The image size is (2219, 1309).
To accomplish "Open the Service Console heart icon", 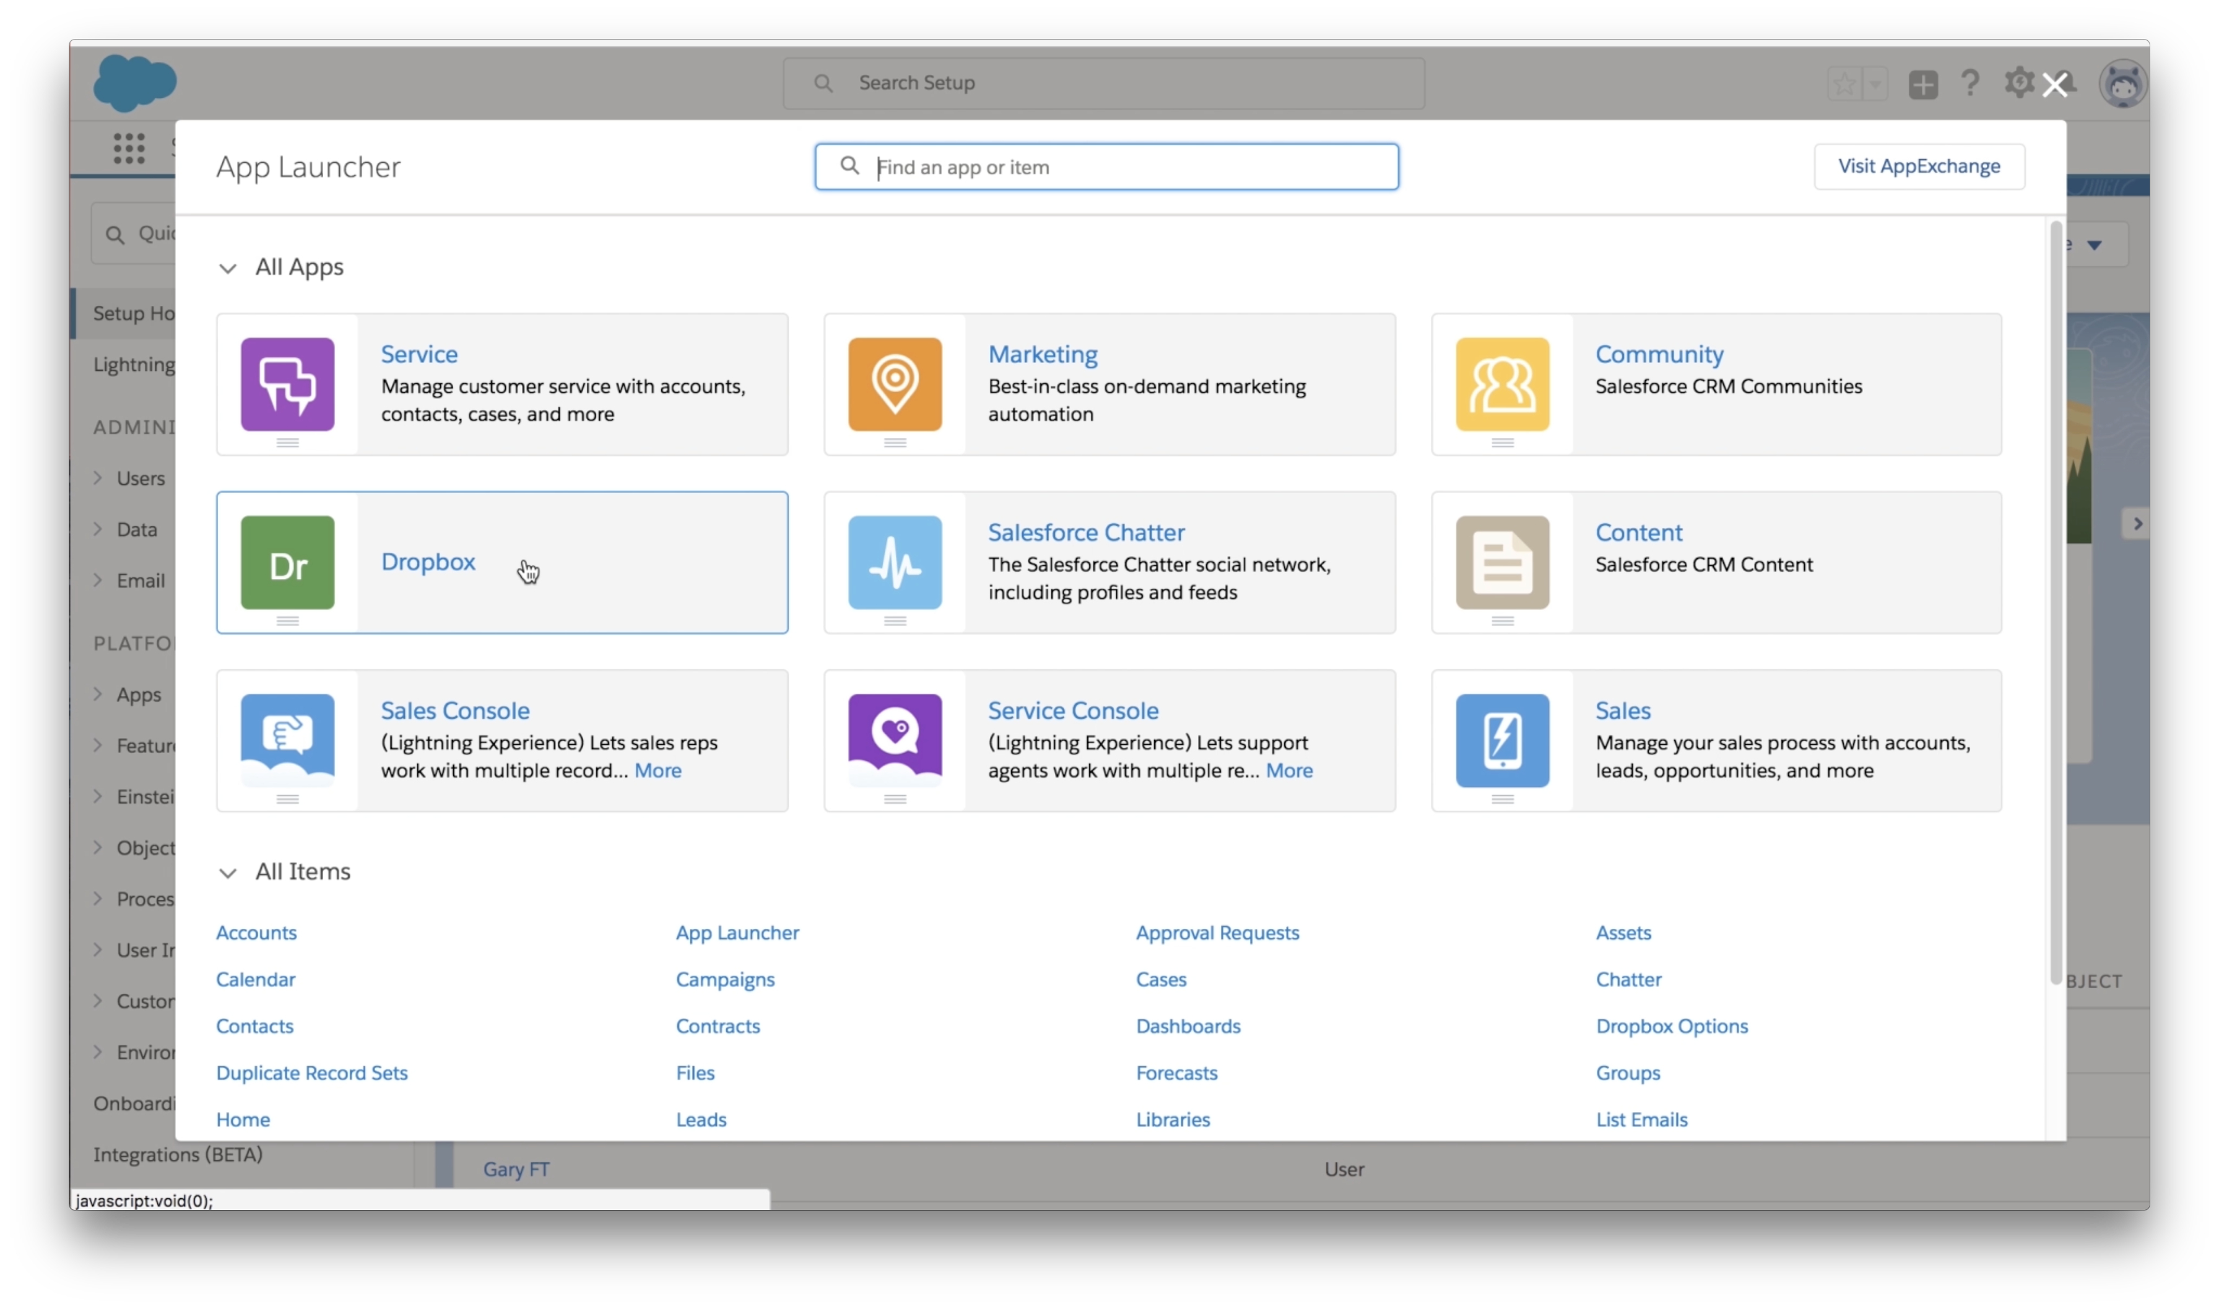I will click(x=894, y=740).
